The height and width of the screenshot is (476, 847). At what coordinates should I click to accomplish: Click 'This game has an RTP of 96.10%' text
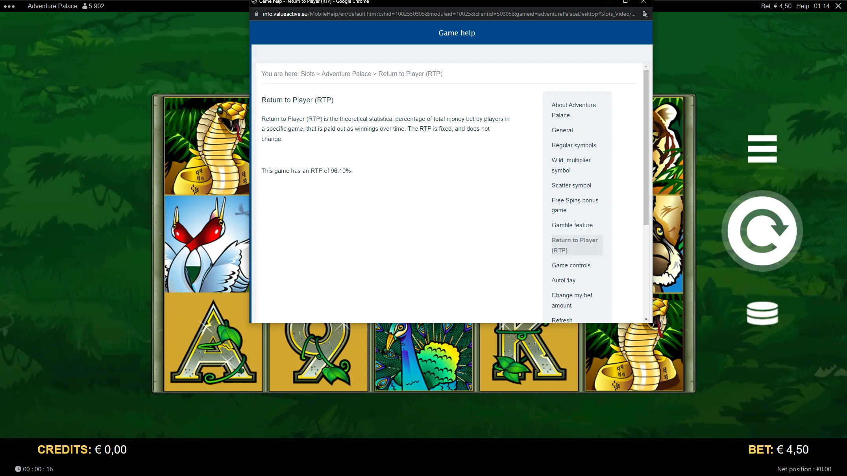(307, 171)
